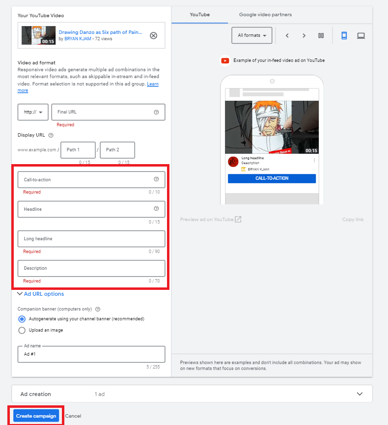388x425 pixels.
Task: Click the Call-to-action help icon
Action: (156, 179)
